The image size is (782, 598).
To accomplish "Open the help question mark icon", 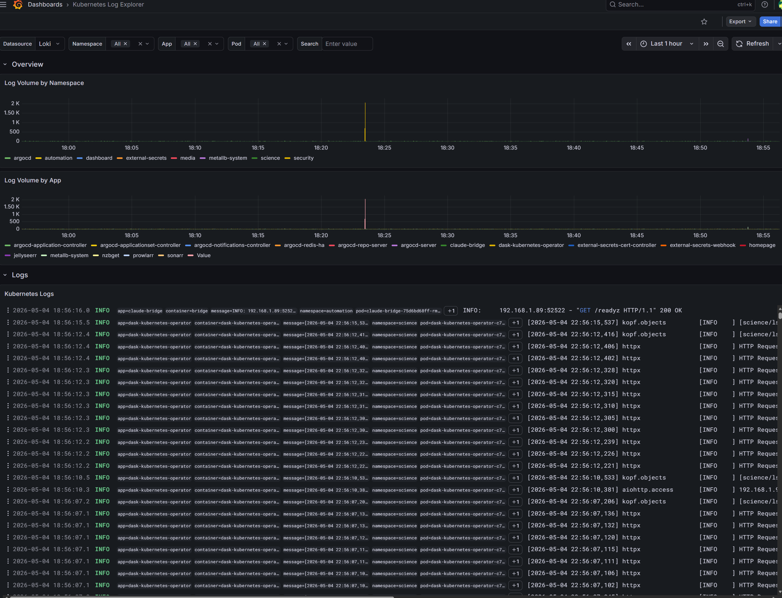I will (x=765, y=5).
